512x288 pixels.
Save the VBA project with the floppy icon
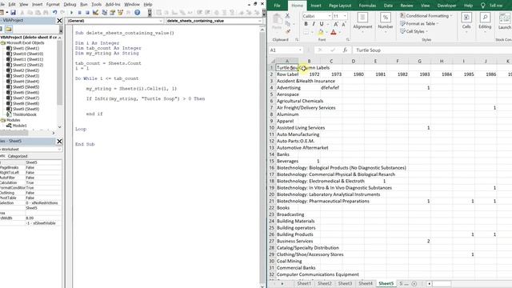(13, 13)
